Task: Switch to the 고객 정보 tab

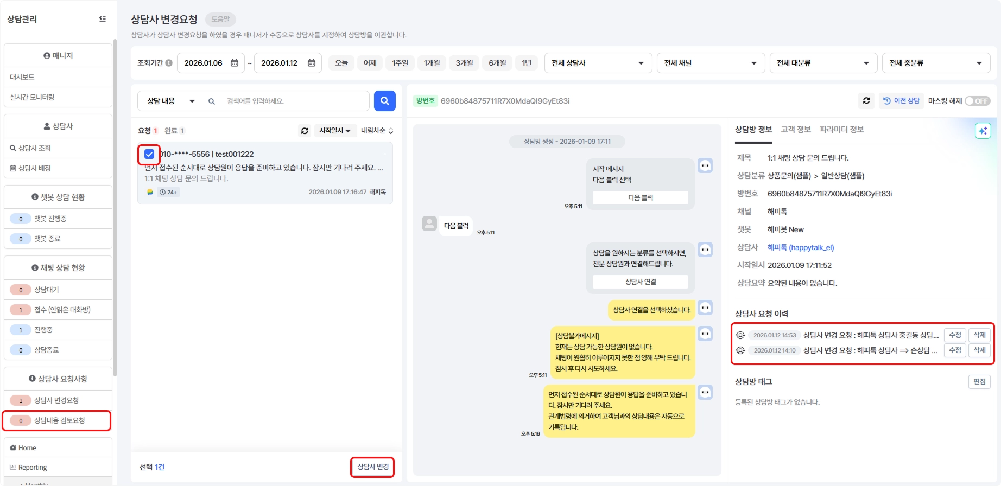Action: [796, 130]
